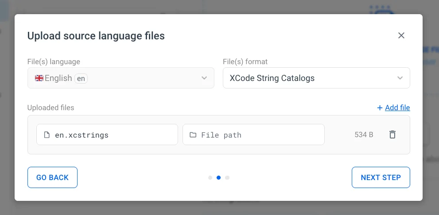Close the Upload source language files dialog
This screenshot has width=439, height=215.
coord(401,35)
